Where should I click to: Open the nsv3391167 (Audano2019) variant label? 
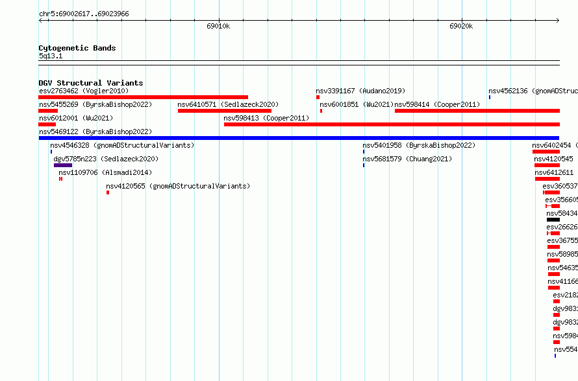coord(360,91)
